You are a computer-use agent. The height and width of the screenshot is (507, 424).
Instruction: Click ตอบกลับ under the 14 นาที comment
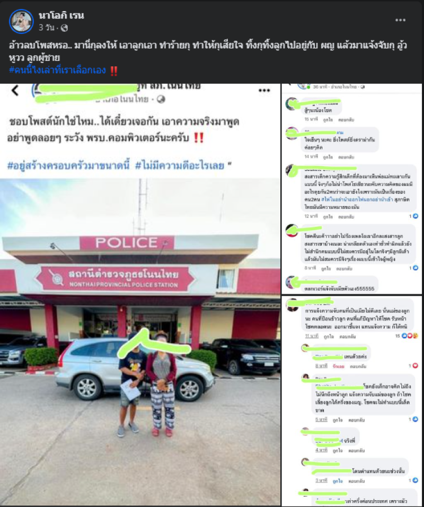[346, 157]
